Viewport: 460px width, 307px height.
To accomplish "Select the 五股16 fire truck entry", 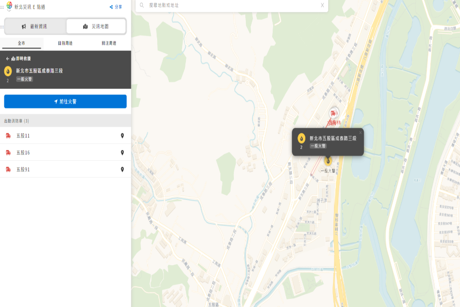I will coord(23,153).
